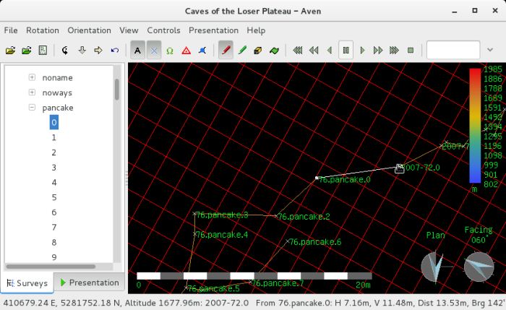506x310 pixels.
Task: Toggle station crosses display
Action: (x=154, y=51)
